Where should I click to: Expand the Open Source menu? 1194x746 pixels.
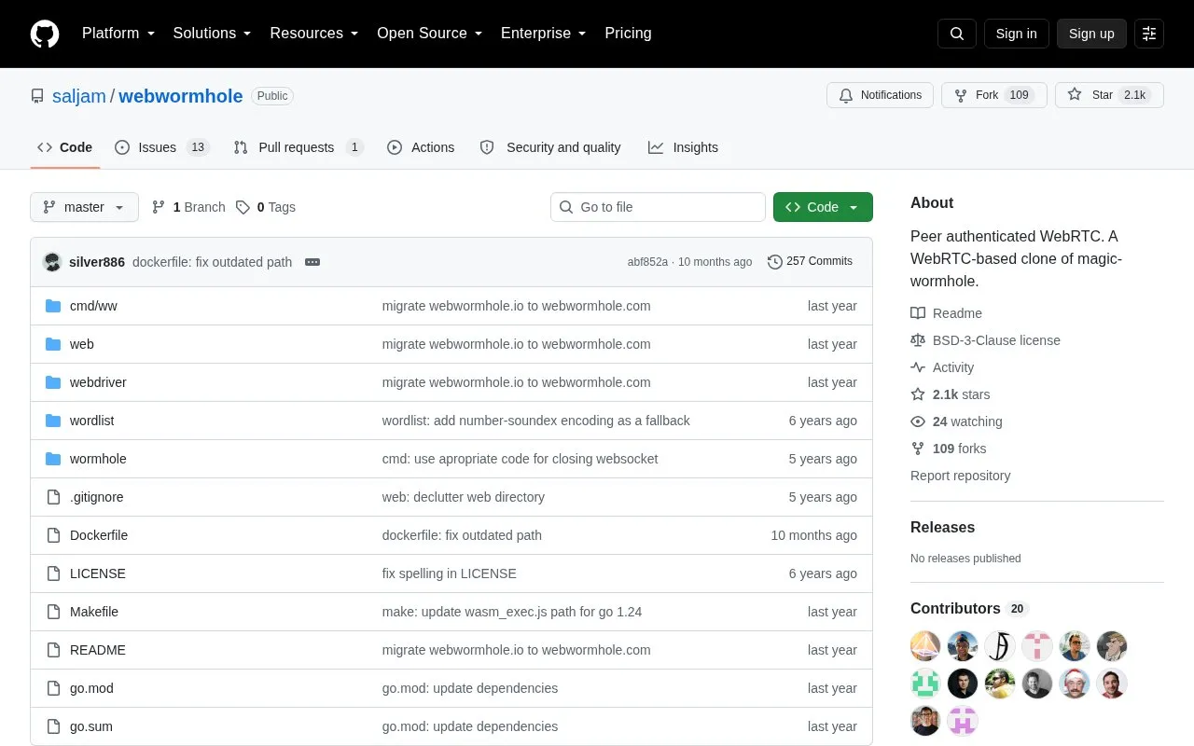tap(430, 34)
